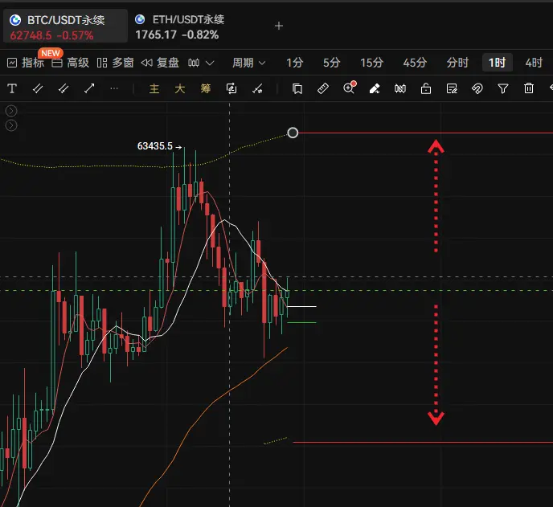Delete drawings with the trash icon
553x507 pixels.
[529, 88]
